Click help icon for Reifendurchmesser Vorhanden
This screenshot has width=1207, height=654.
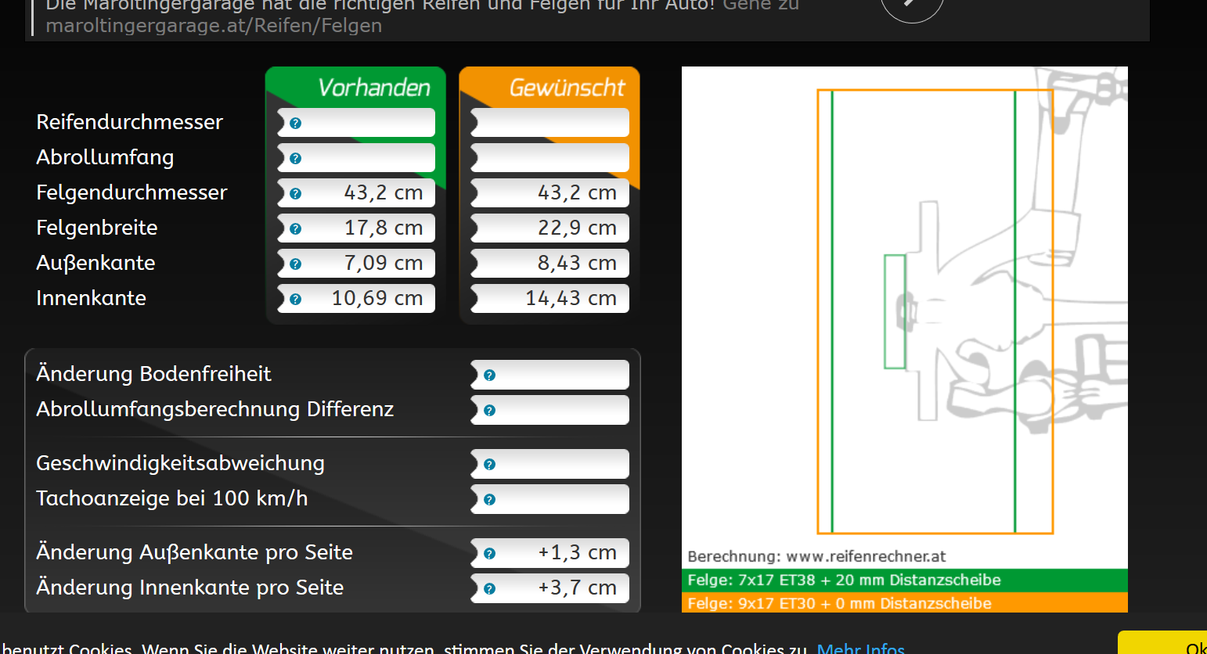click(x=295, y=123)
